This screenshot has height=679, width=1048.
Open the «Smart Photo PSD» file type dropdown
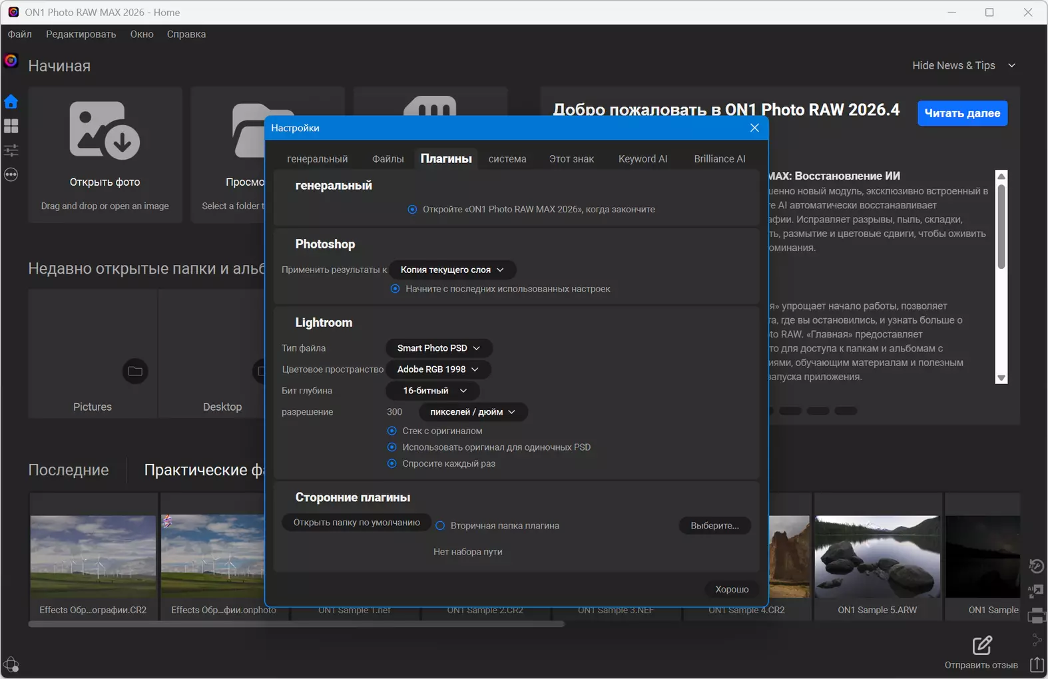[x=439, y=348]
